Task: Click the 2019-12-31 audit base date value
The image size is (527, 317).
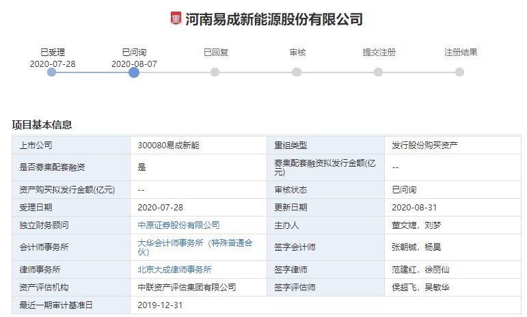Action: 161,305
